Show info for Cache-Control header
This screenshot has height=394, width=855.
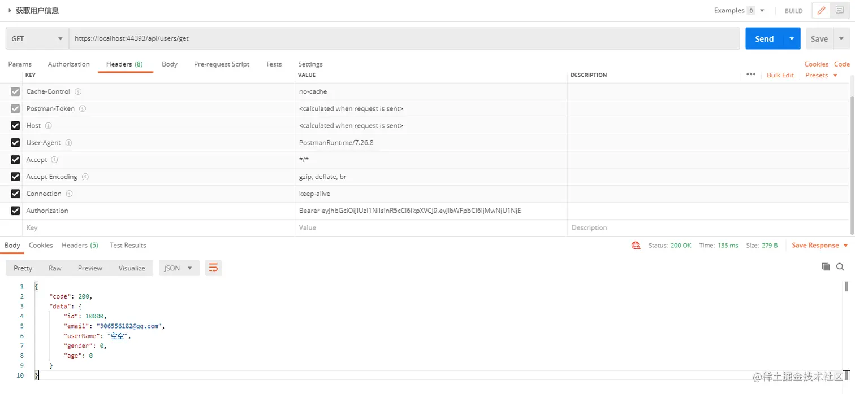(78, 91)
